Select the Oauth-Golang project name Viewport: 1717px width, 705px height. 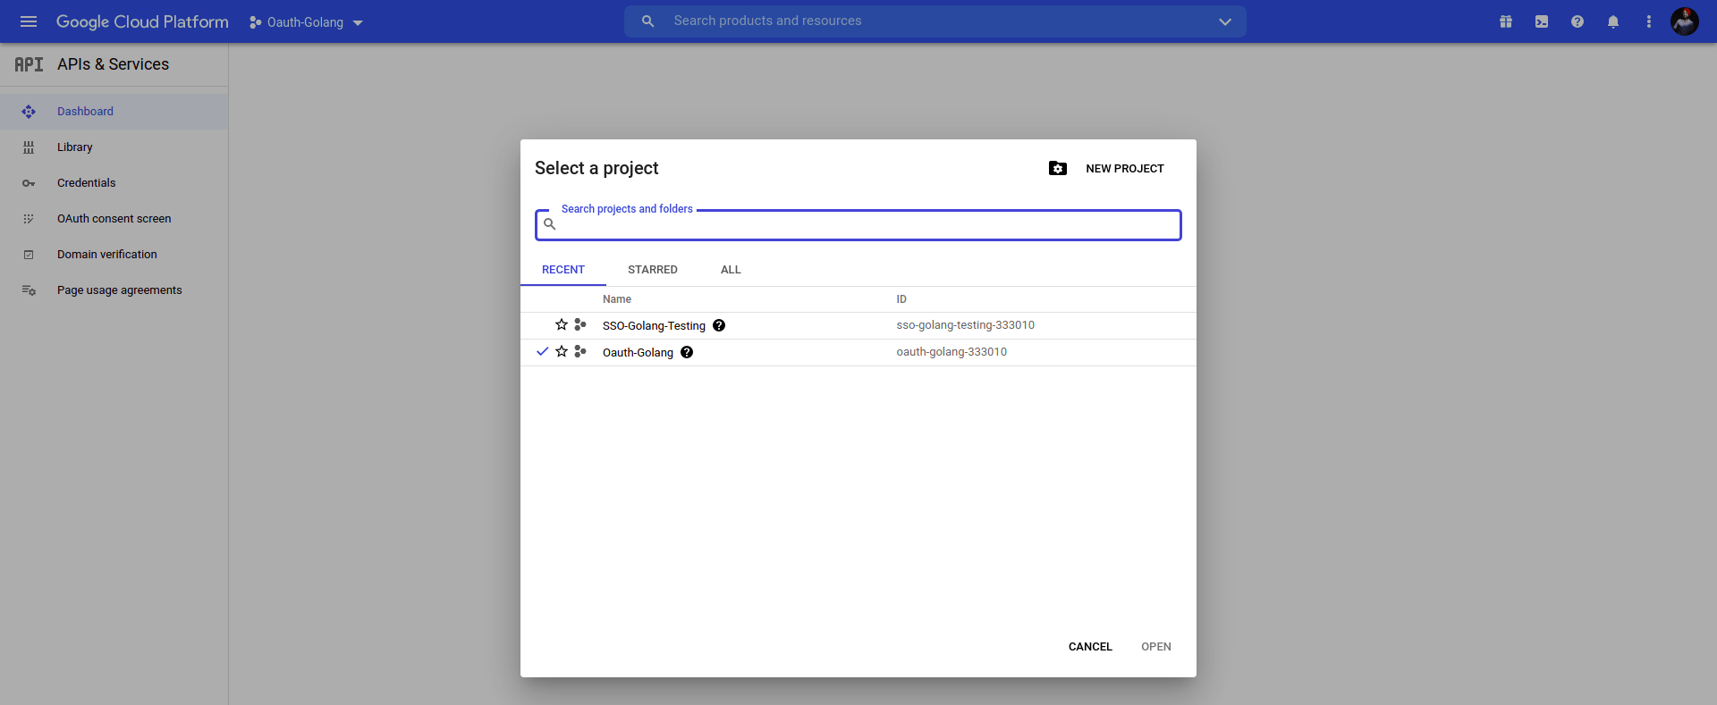point(638,353)
